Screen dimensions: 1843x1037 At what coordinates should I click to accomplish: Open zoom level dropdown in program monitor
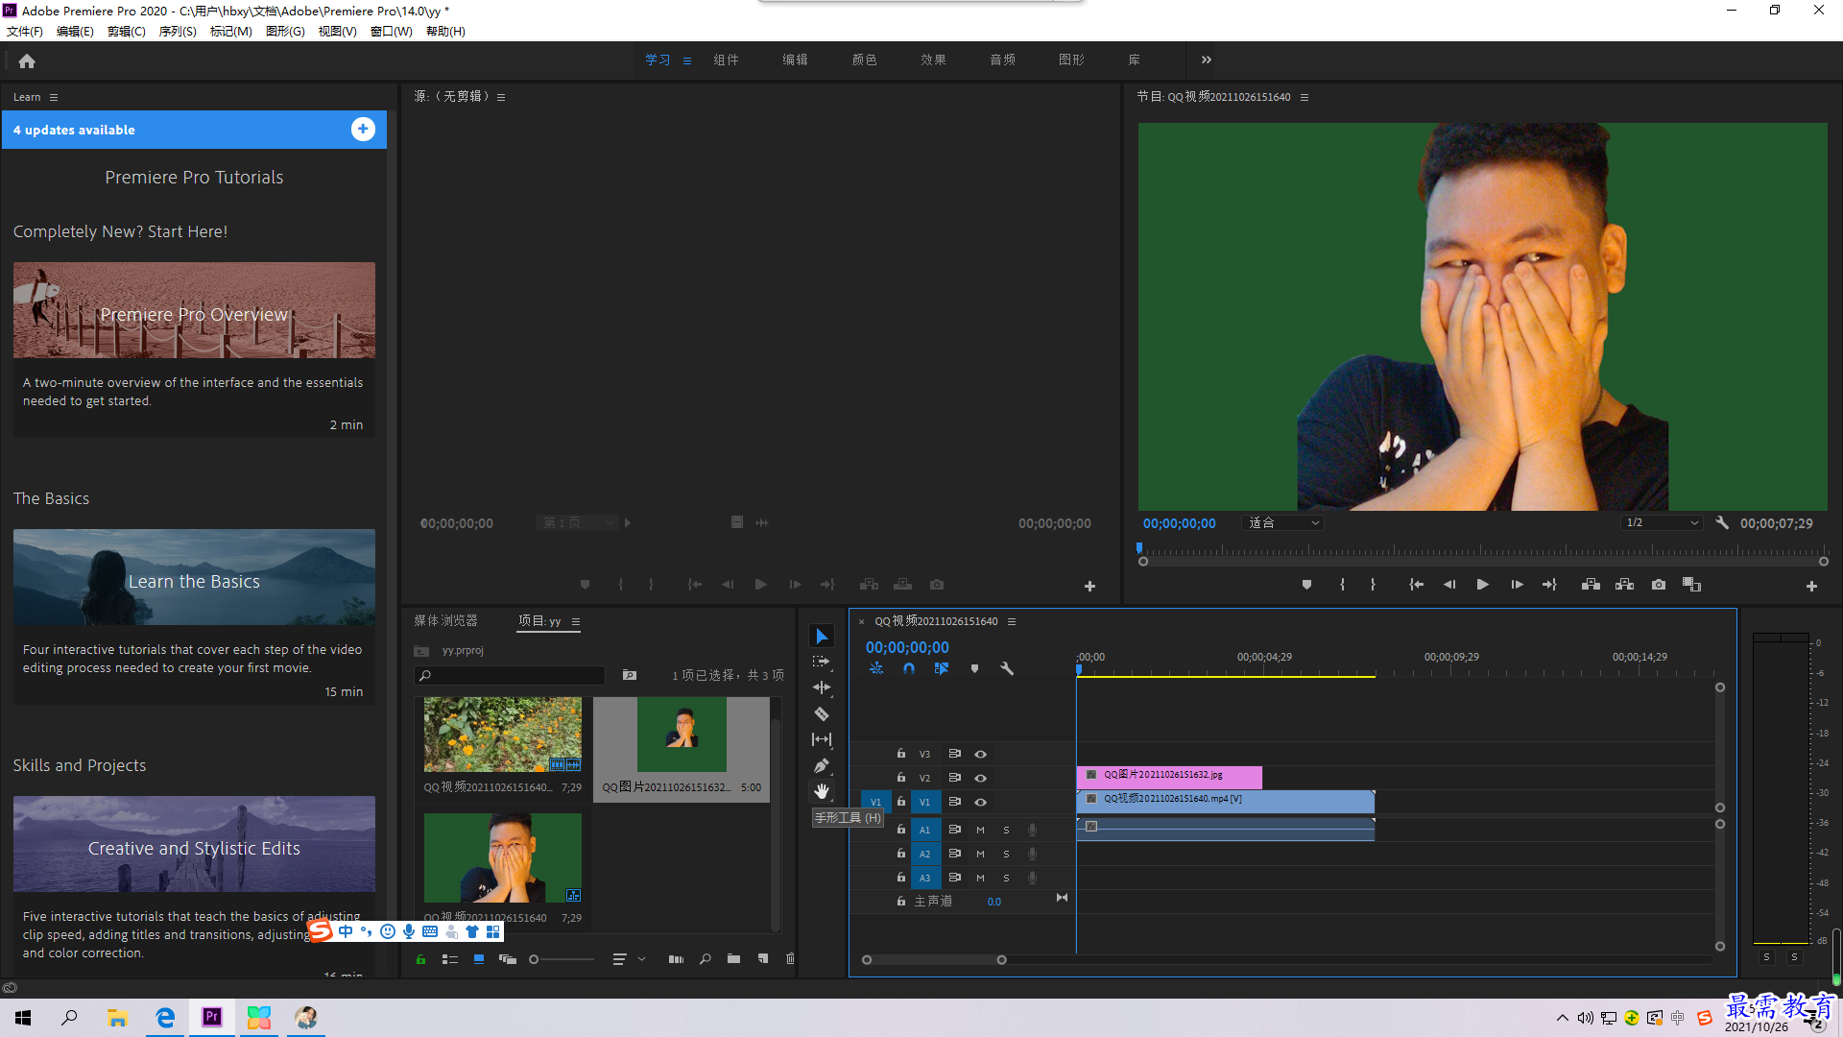(1283, 523)
